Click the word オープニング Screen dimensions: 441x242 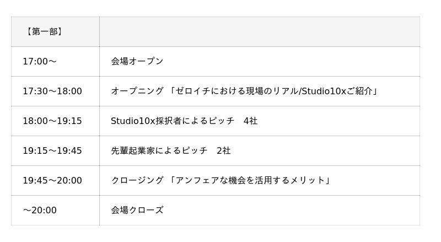point(137,91)
